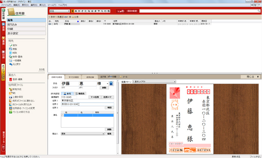Click the 地図 map button

pyautogui.click(x=109, y=107)
